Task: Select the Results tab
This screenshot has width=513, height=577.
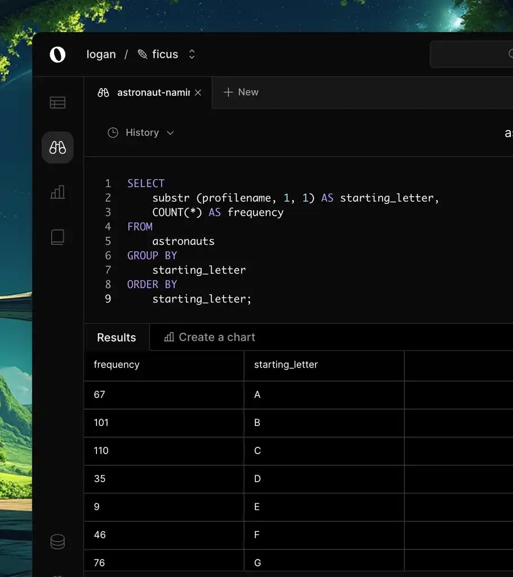Action: [x=116, y=337]
